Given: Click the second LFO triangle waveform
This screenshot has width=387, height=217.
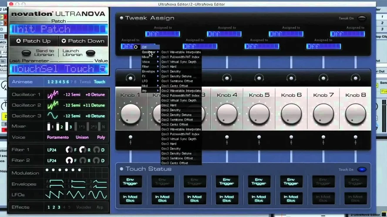Looking at the screenshot, I should (x=76, y=195).
